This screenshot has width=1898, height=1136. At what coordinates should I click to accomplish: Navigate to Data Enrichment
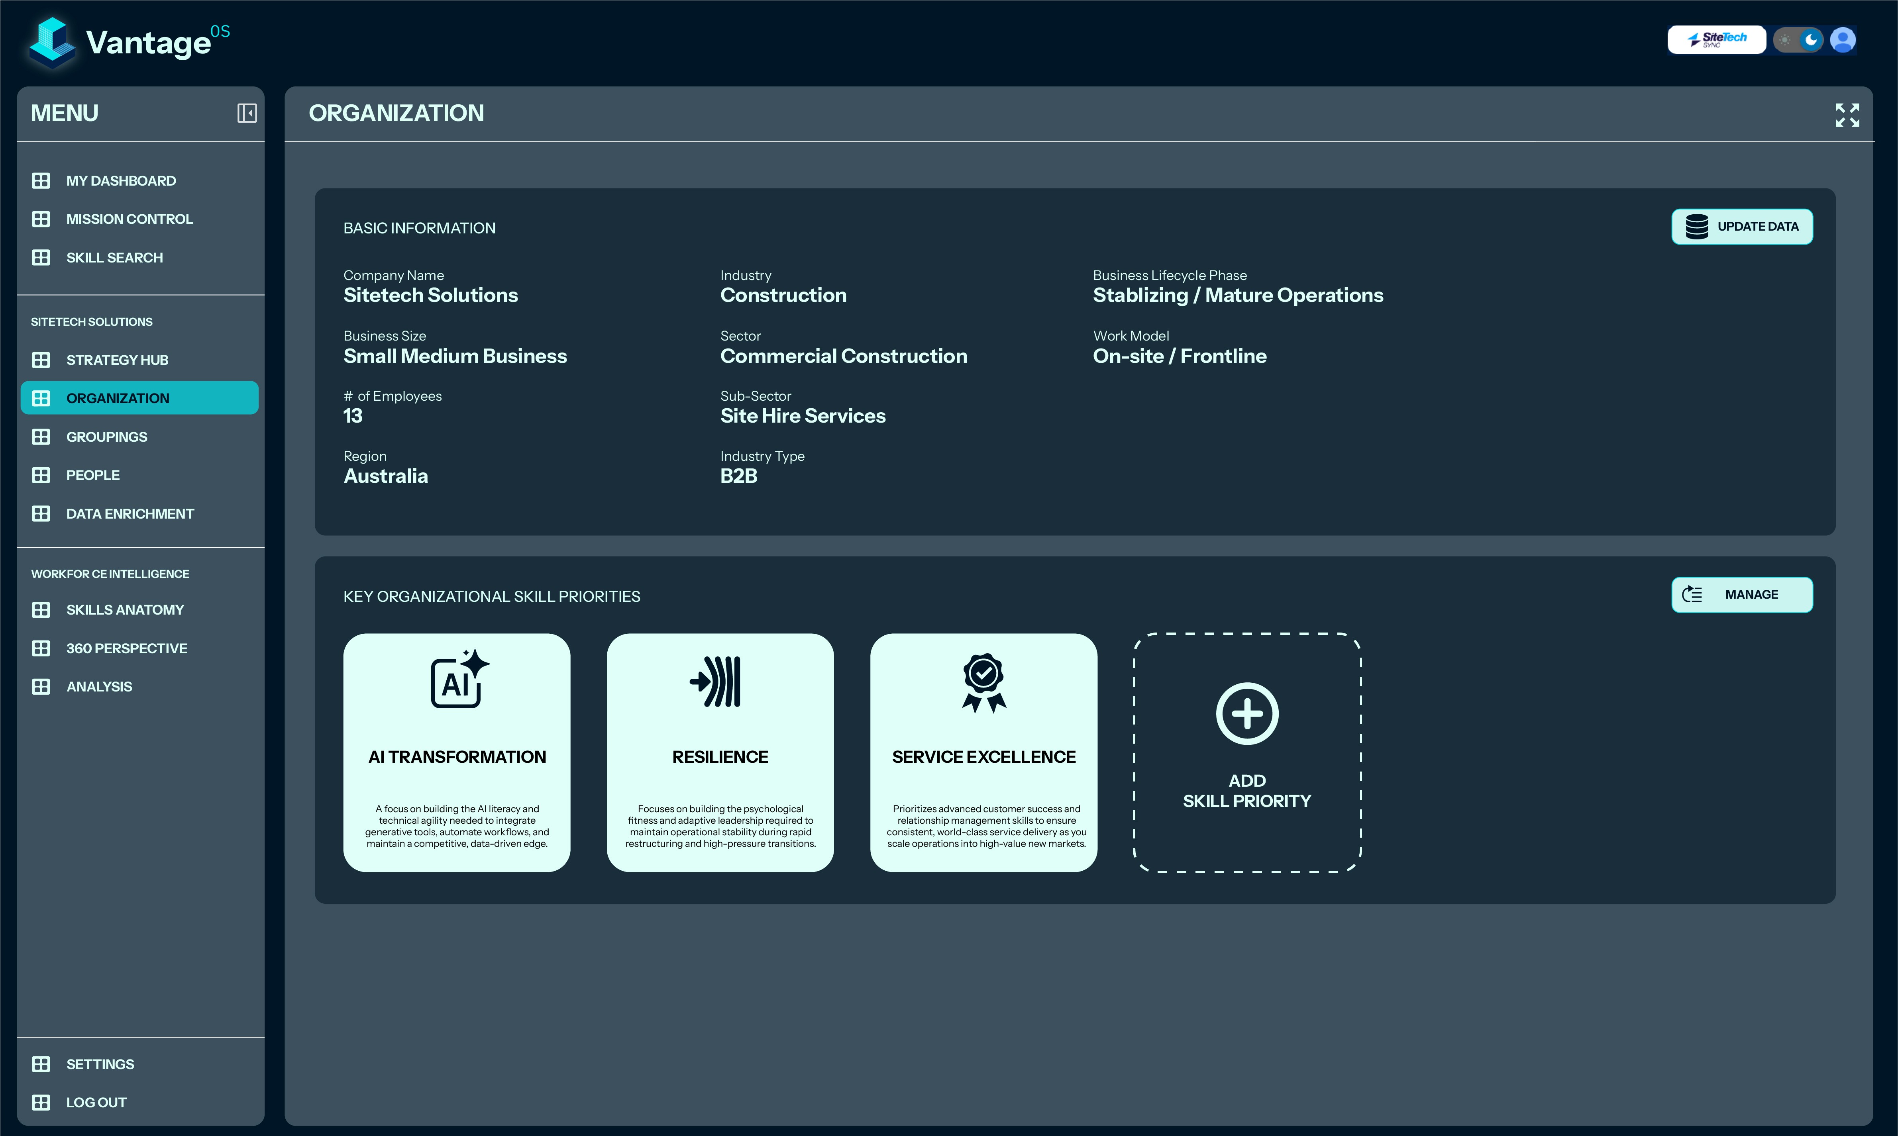[x=130, y=514]
